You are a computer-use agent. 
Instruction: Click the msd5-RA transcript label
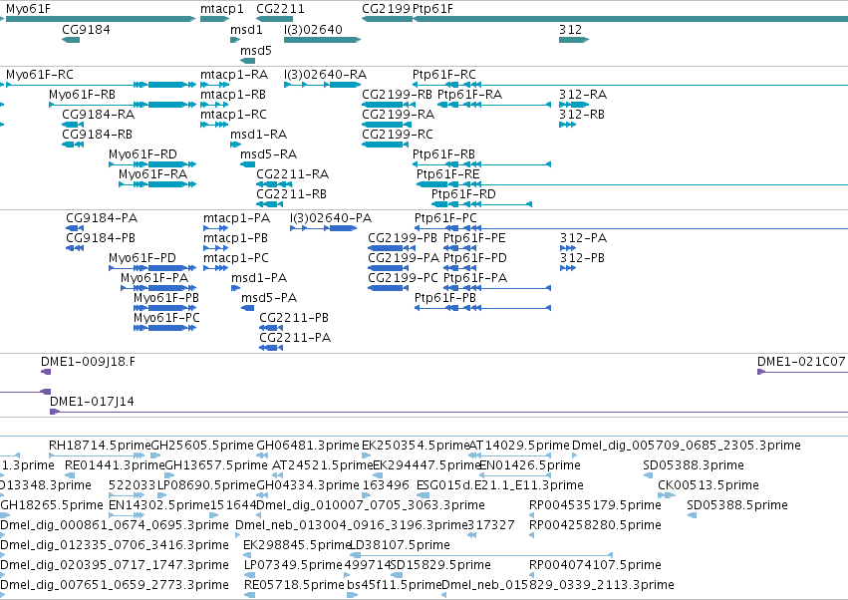click(268, 154)
